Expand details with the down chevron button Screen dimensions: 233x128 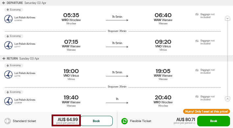(227, 18)
